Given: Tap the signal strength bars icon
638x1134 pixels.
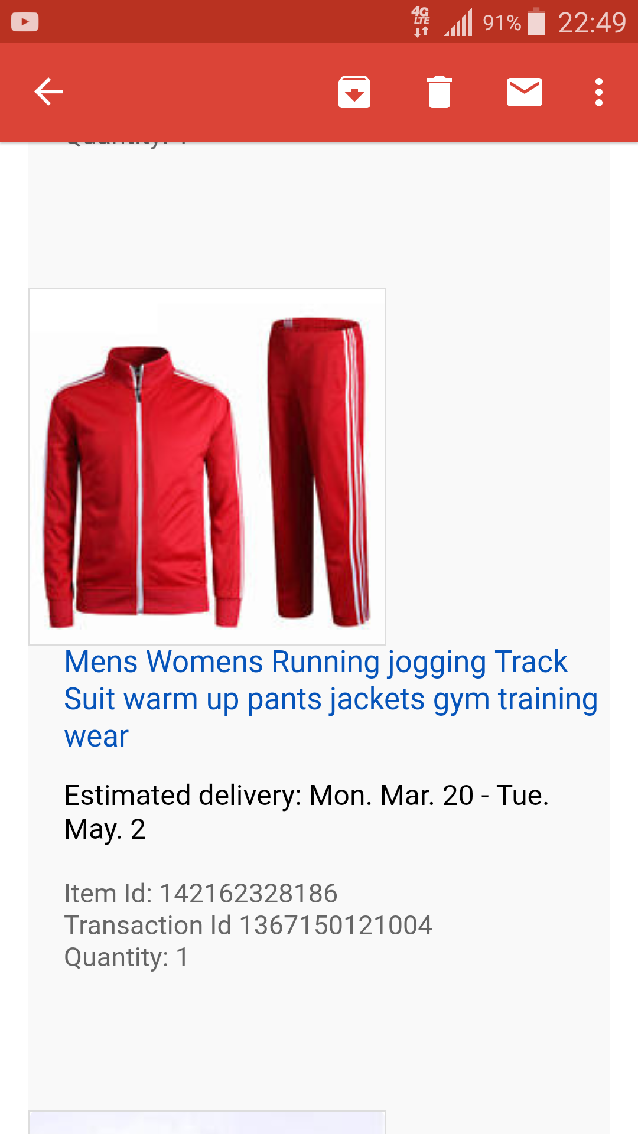Looking at the screenshot, I should pos(459,22).
